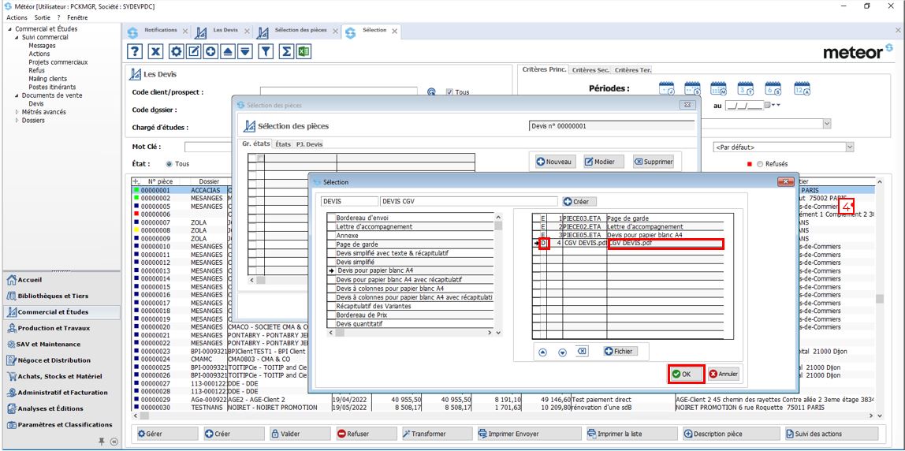Move item up with round up-arrow icon
Viewport: 905px width, 451px height.
tap(542, 352)
